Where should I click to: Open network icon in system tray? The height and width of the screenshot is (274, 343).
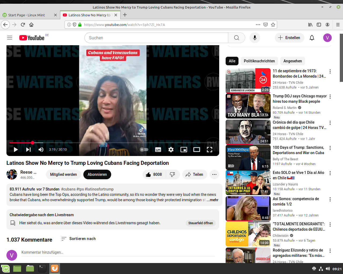tap(321, 269)
